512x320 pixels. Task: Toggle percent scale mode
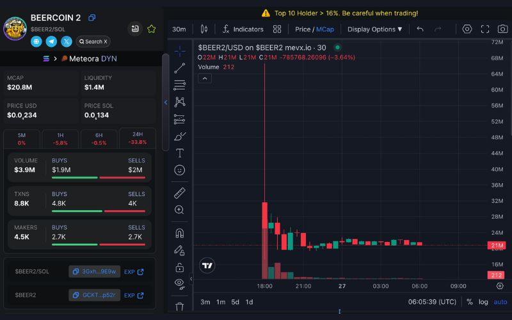(470, 301)
